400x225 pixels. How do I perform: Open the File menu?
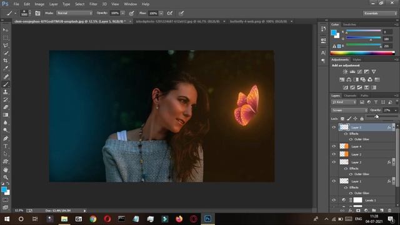pos(16,4)
